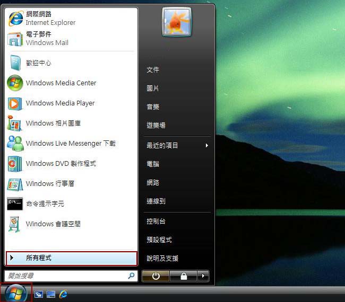Click the goldfish user account picture
The image size is (345, 302).
pyautogui.click(x=176, y=22)
